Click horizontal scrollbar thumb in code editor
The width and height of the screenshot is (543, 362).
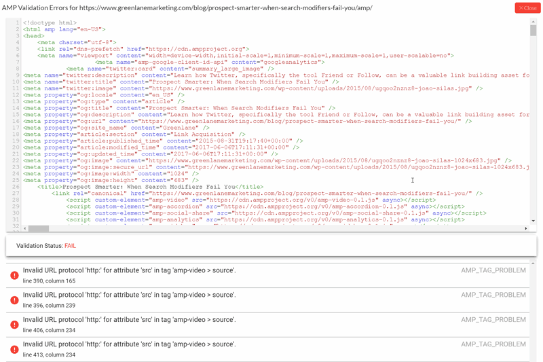click(39, 229)
